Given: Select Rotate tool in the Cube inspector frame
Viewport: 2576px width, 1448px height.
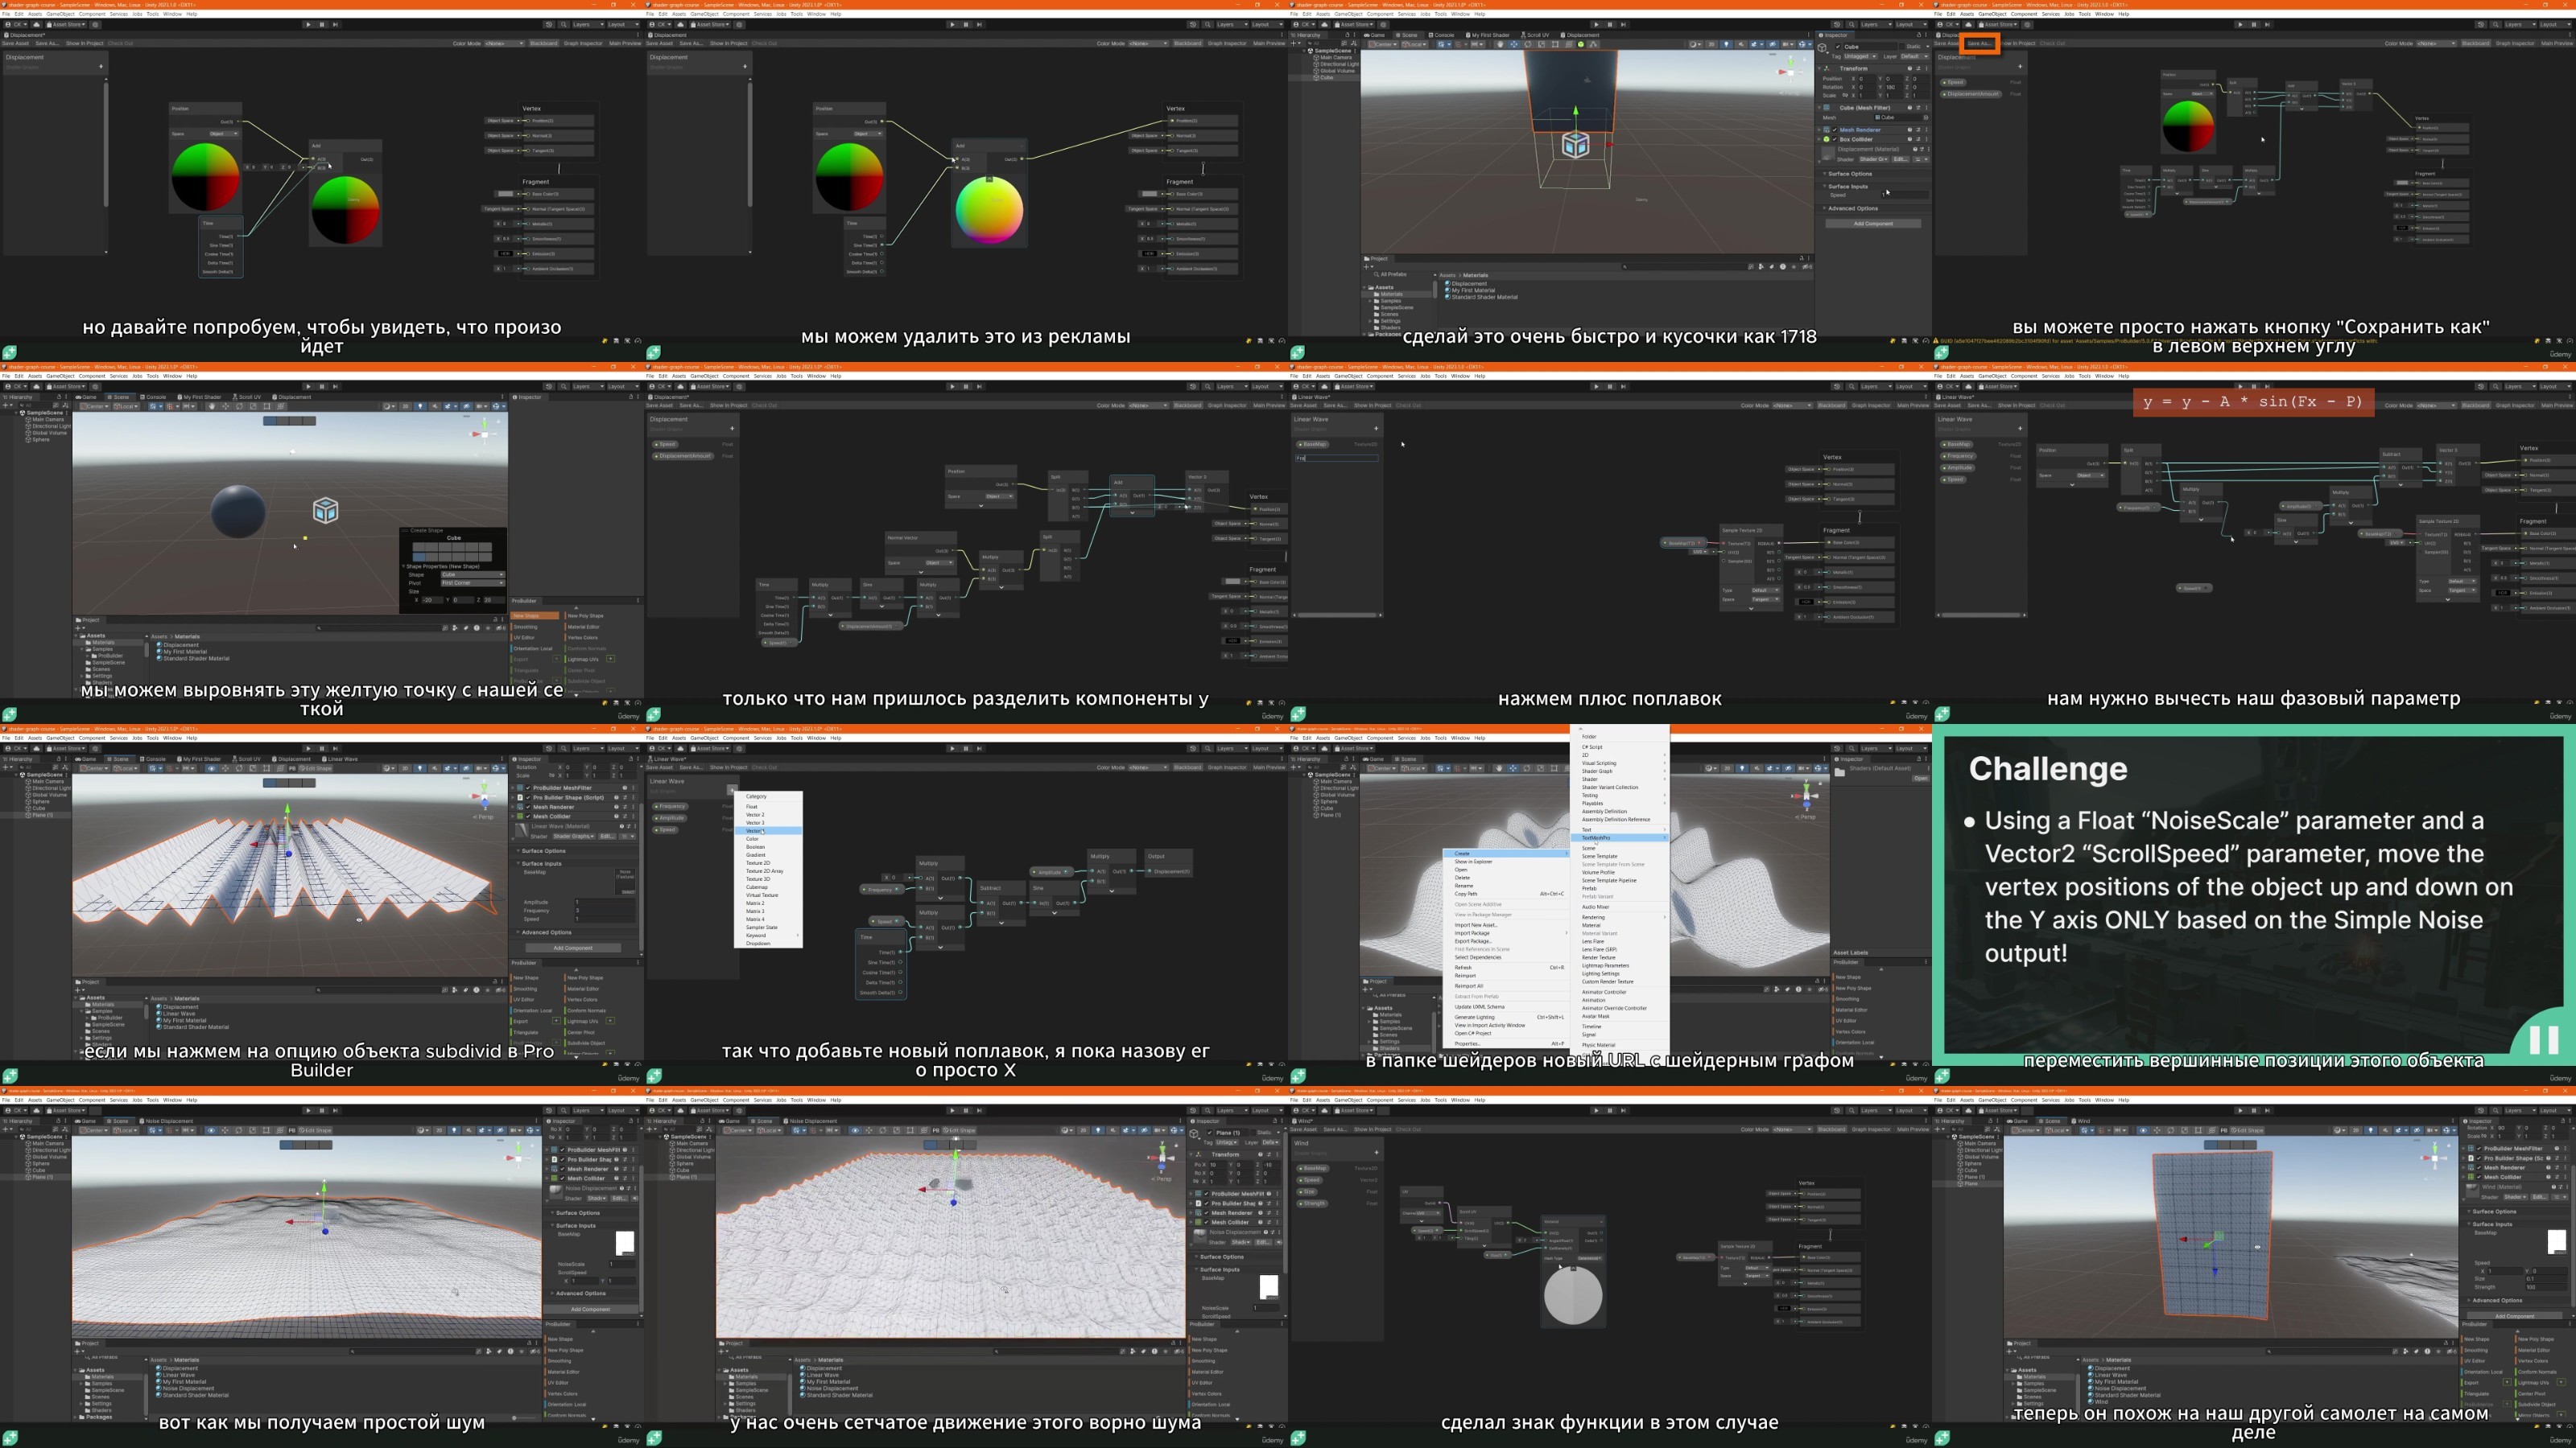Looking at the screenshot, I should point(1528,44).
